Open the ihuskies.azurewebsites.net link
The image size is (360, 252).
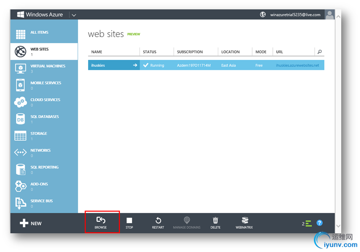(x=297, y=66)
